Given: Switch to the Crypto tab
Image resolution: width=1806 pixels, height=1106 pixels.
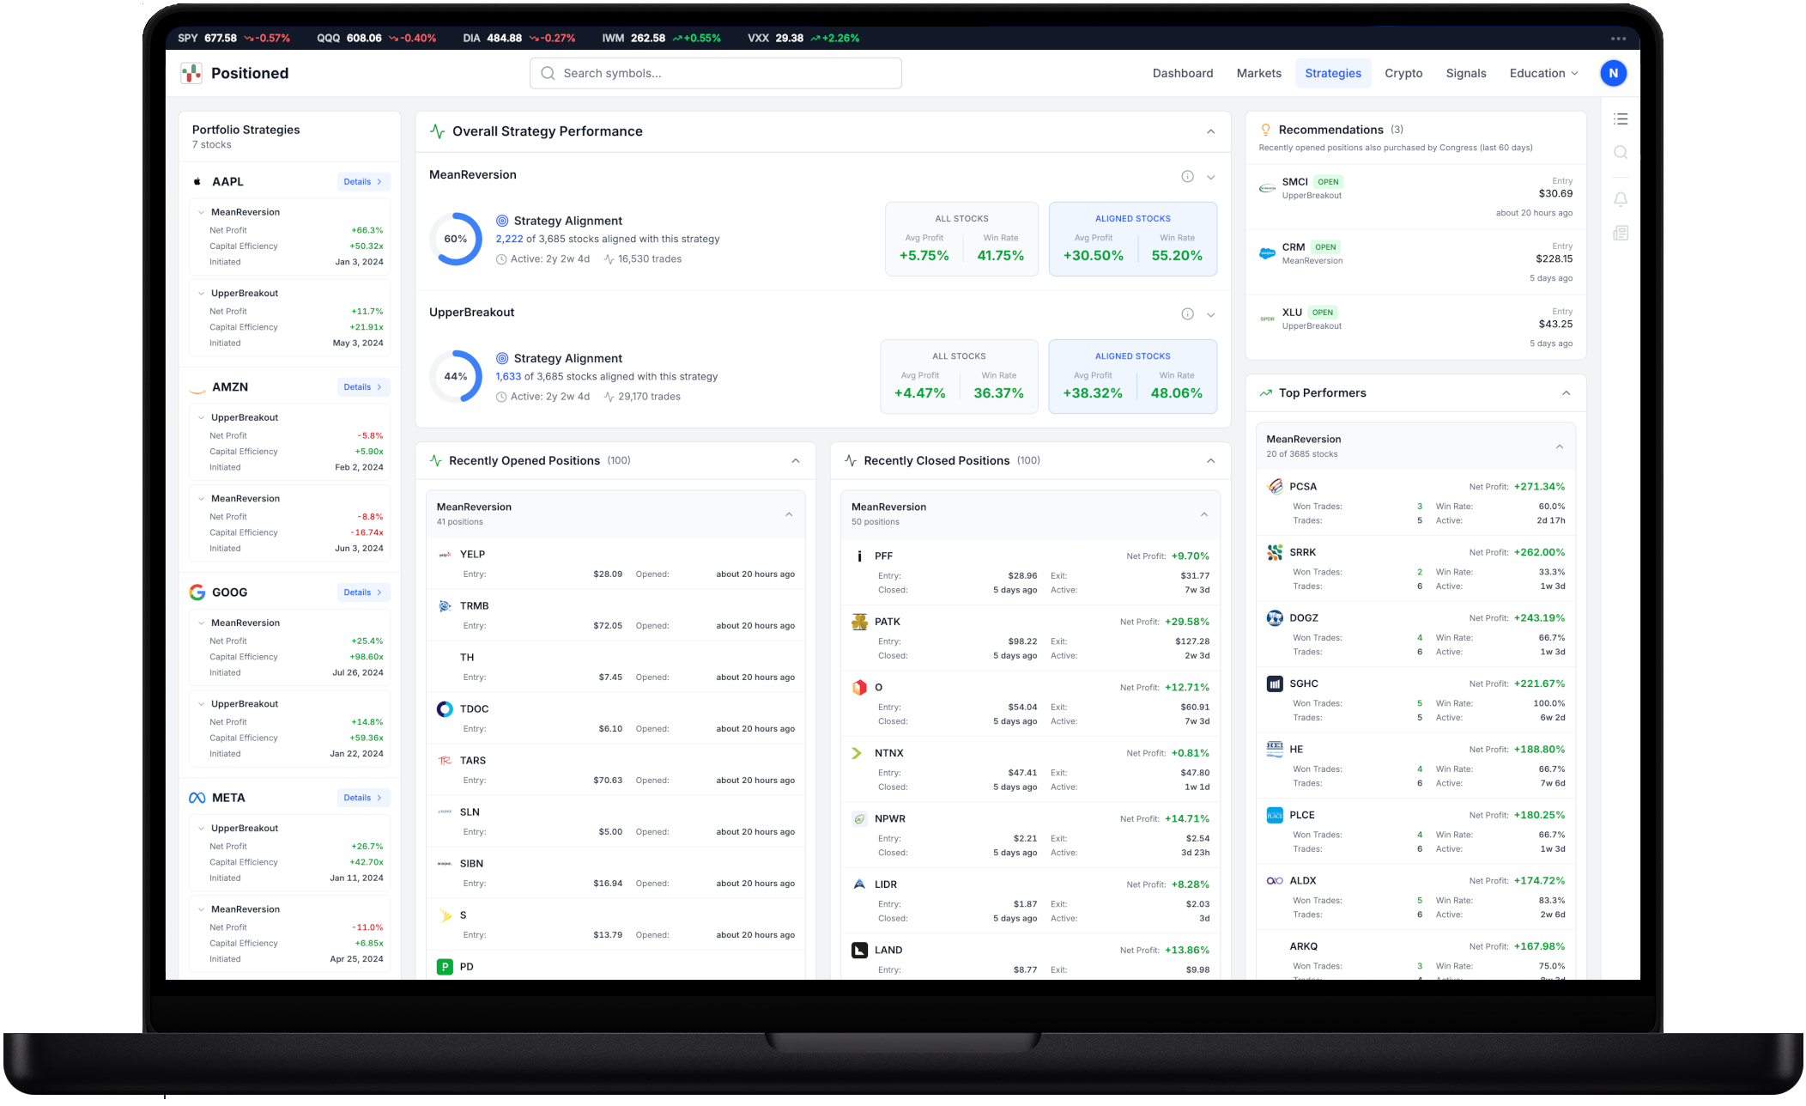Looking at the screenshot, I should pos(1403,73).
